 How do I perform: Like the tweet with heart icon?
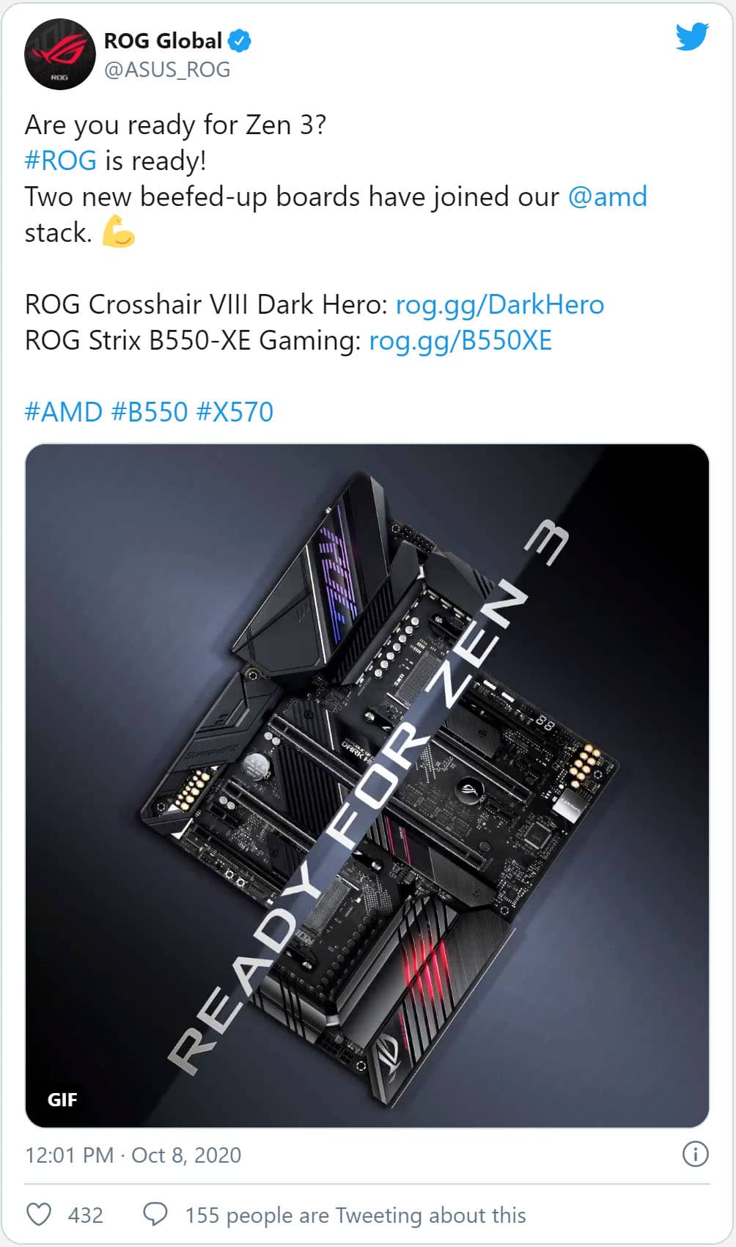point(39,1214)
